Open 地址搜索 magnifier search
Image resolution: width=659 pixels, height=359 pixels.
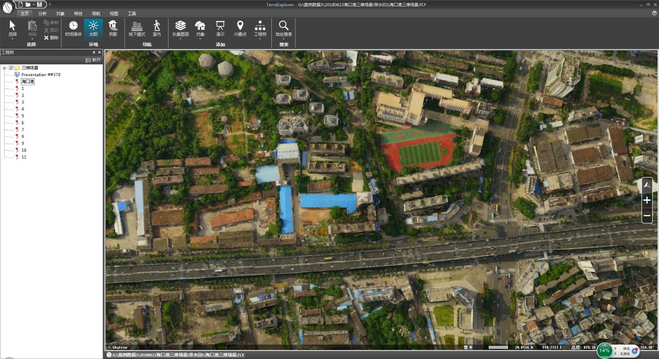[283, 28]
